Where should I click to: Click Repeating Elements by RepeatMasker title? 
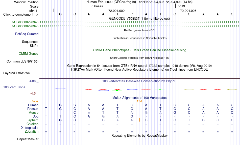pos(140,136)
